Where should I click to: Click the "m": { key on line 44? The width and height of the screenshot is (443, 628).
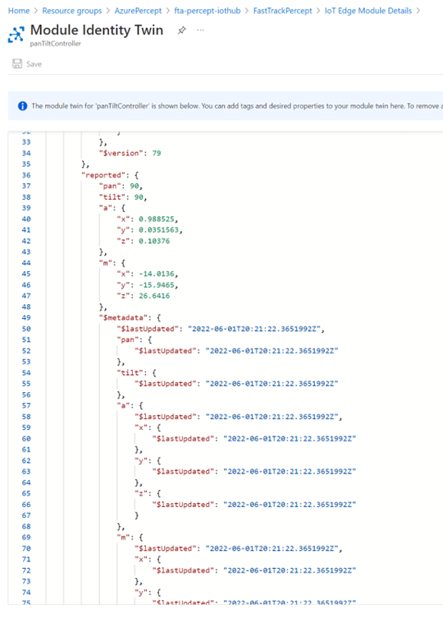tap(112, 263)
